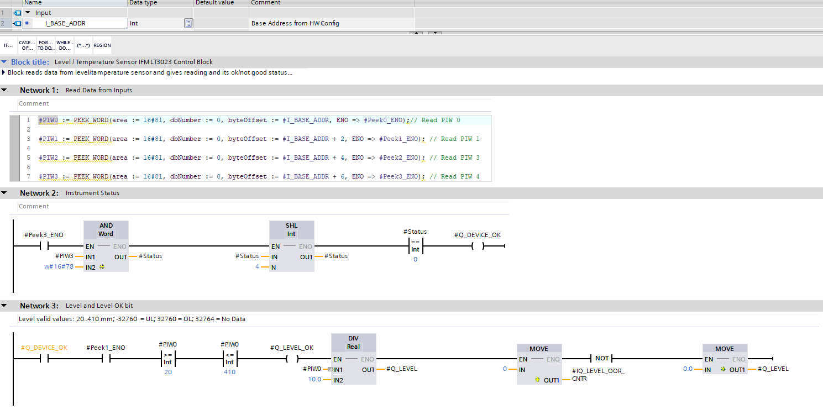
Task: Collapse the Input section in interface table
Action: (x=28, y=13)
